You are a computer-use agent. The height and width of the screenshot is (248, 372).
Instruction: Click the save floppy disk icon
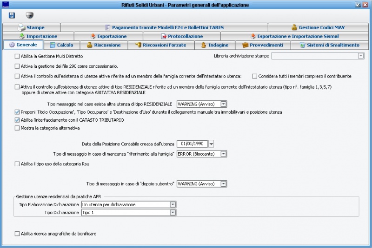click(12, 15)
